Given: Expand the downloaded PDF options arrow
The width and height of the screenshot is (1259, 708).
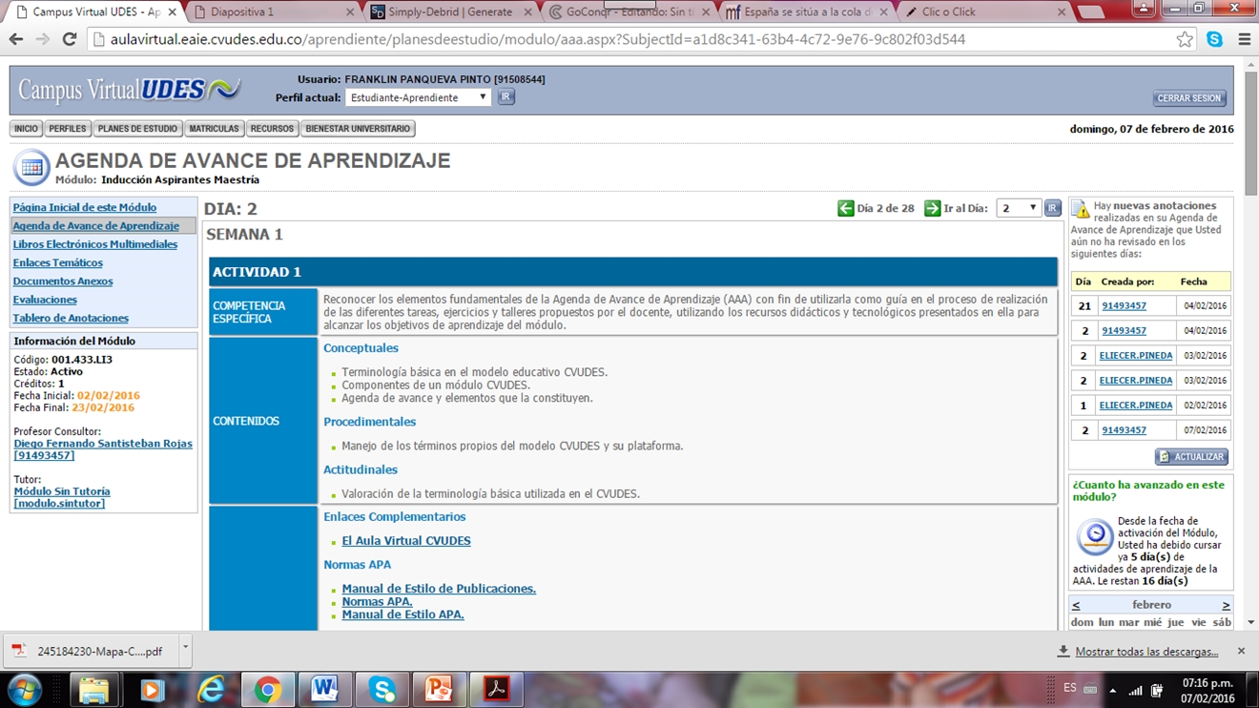Looking at the screenshot, I should click(x=185, y=649).
